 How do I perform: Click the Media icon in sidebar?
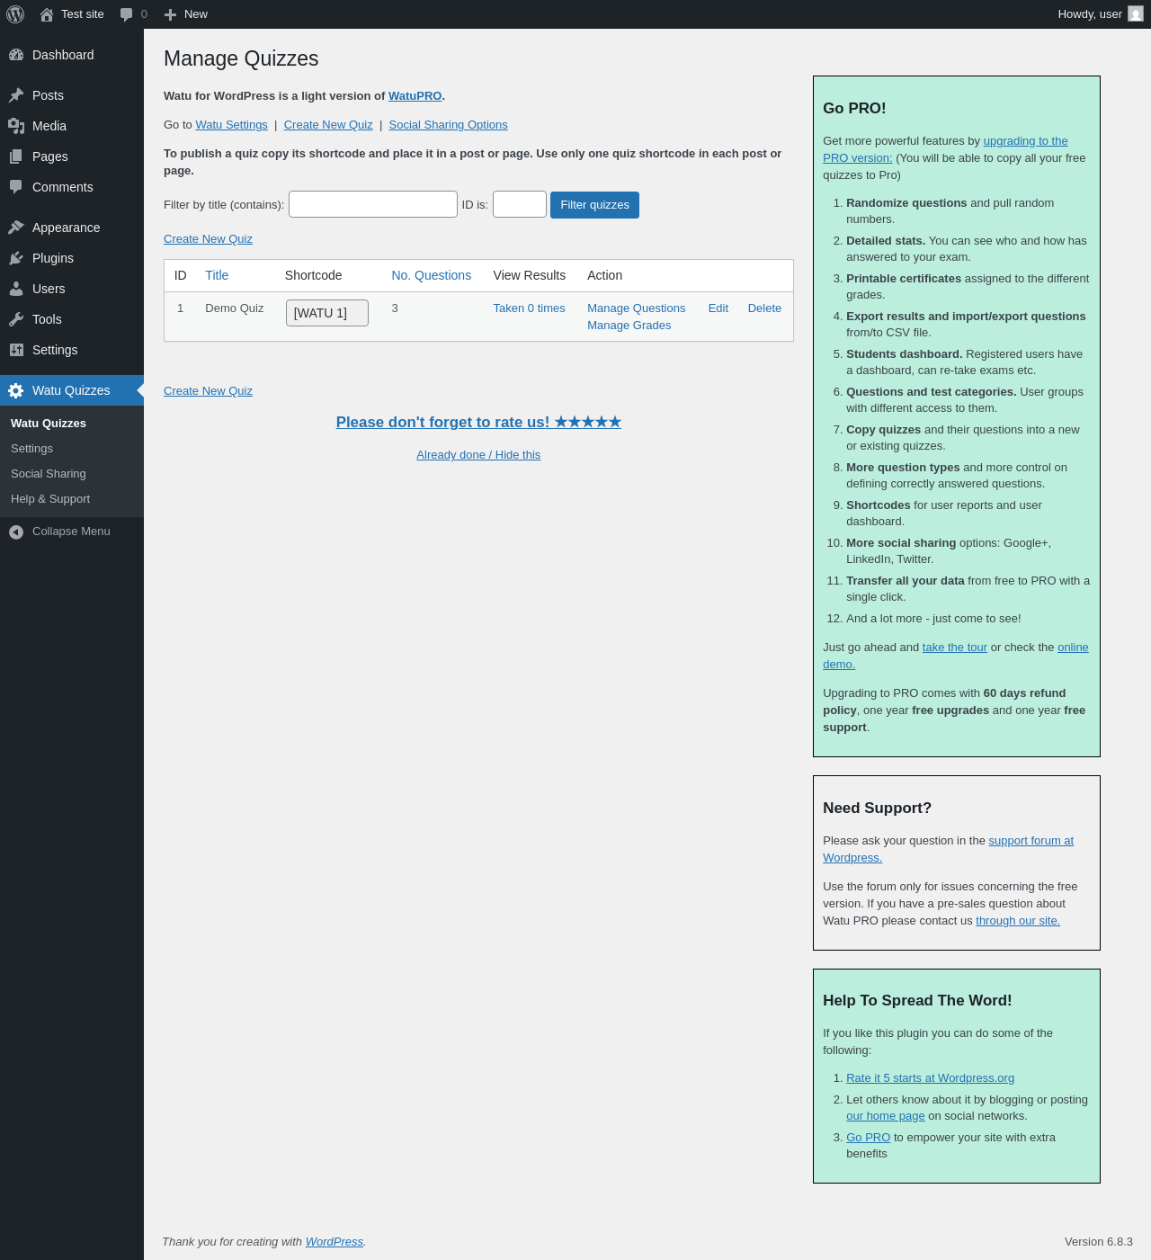(x=16, y=126)
